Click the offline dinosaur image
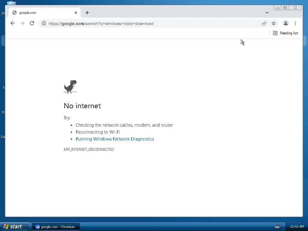The width and height of the screenshot is (308, 231). [70, 87]
